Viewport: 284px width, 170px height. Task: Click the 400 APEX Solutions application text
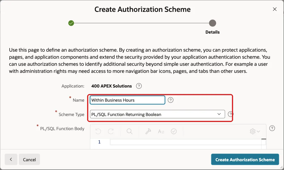(x=111, y=86)
